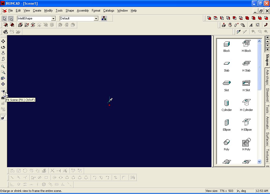Image resolution: width=270 pixels, height=194 pixels.
Task: Open the File menu
Action: [x=11, y=11]
